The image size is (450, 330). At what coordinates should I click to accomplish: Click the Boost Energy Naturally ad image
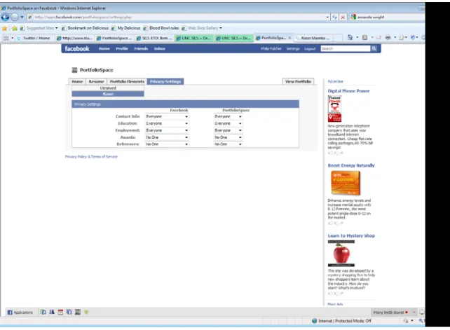[346, 183]
